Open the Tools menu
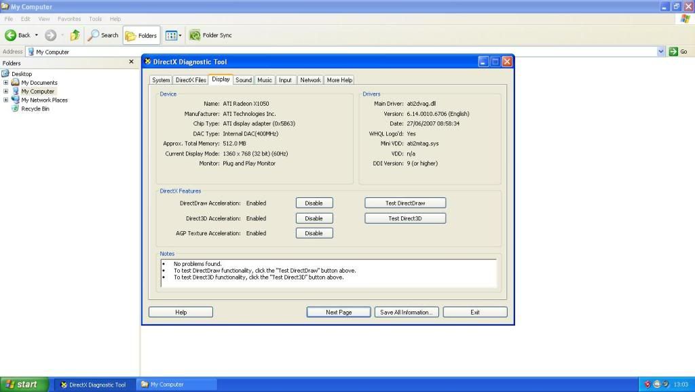Viewport: 695px width, 392px height. pyautogui.click(x=95, y=19)
